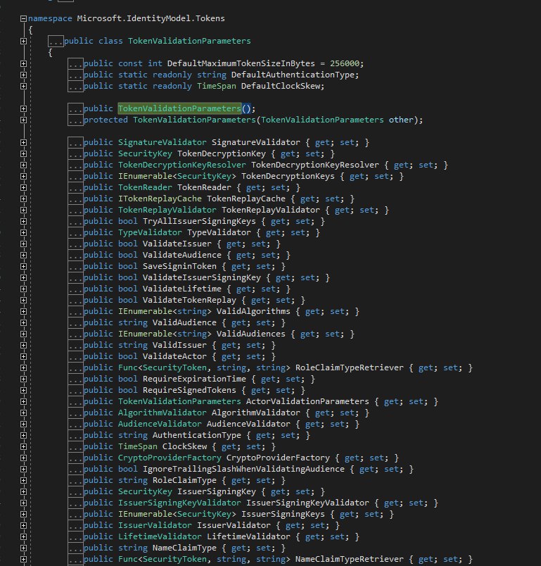Screen dimensions: 541x566
Task: Open collapsed ellipsis box before TokenDecryptionKeys
Action: 75,176
